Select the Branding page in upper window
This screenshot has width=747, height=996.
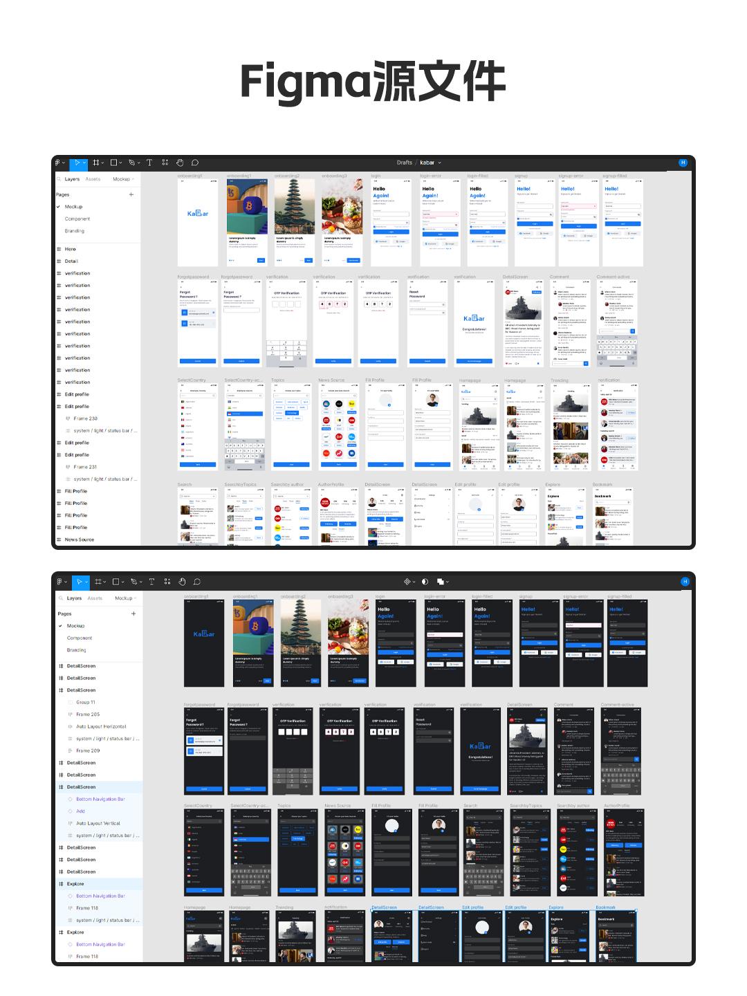[75, 231]
